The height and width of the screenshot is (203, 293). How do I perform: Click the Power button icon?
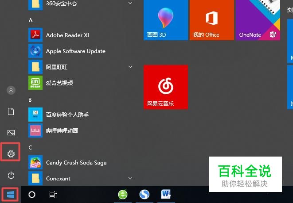click(11, 175)
